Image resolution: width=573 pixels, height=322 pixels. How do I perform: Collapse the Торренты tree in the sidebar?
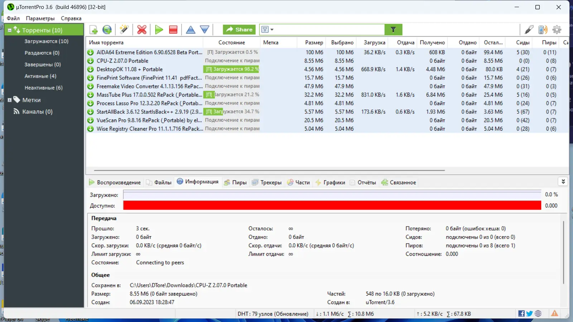(9, 30)
